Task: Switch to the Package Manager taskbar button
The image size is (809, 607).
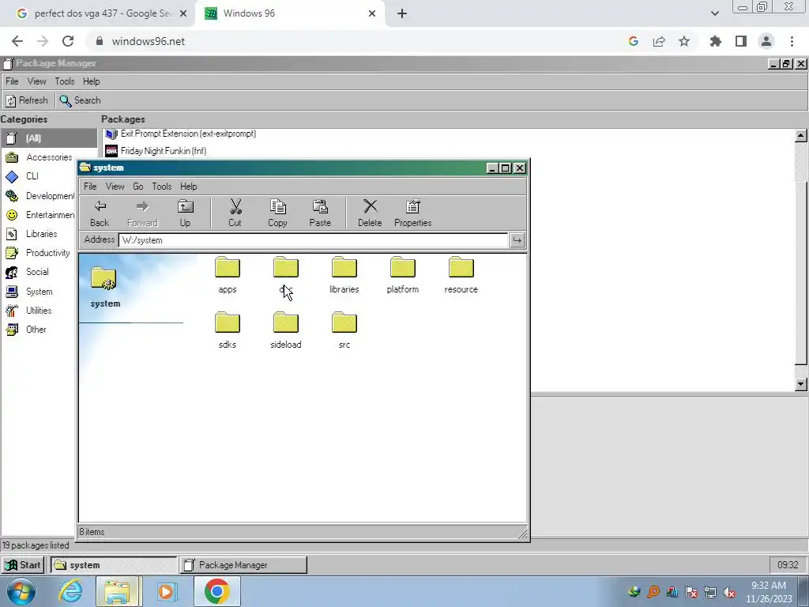Action: coord(243,565)
